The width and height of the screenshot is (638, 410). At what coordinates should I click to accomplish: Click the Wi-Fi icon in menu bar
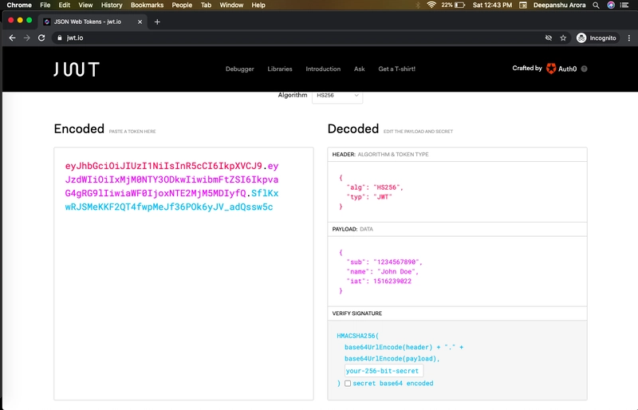tap(431, 5)
